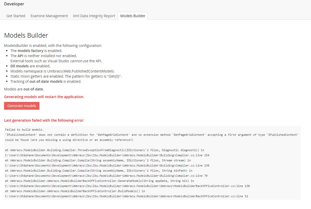Click the Umbraco.Web.PublishedContentModels namespace line

62,71
